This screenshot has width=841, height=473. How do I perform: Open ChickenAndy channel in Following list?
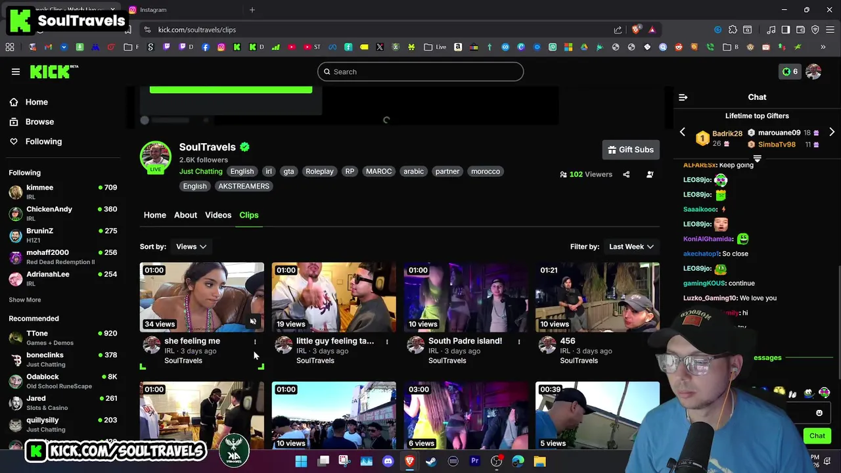[62, 214]
